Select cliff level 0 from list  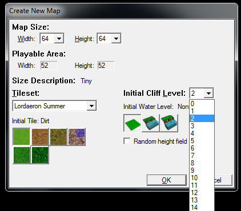(x=202, y=104)
